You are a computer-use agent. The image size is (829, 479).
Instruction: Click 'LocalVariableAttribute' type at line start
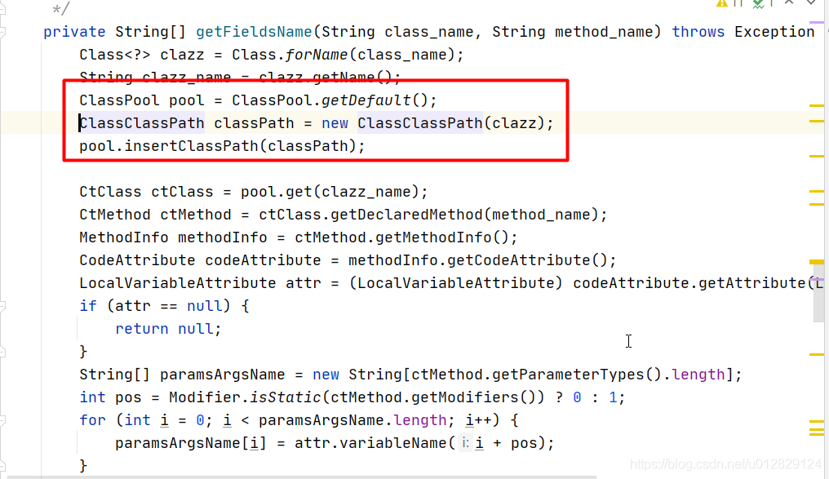(x=178, y=283)
